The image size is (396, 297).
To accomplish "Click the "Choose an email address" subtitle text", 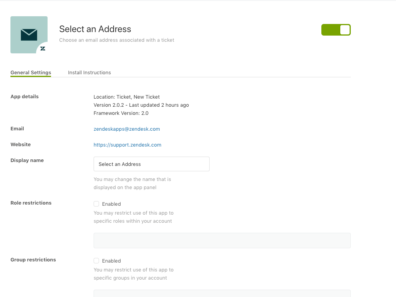I will click(116, 40).
